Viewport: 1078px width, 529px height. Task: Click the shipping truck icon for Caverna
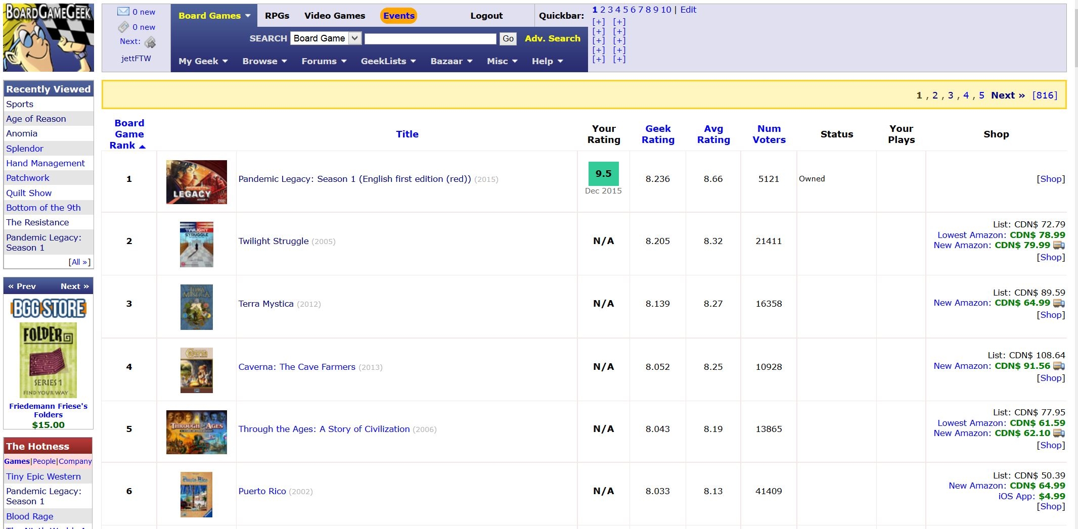(1059, 366)
